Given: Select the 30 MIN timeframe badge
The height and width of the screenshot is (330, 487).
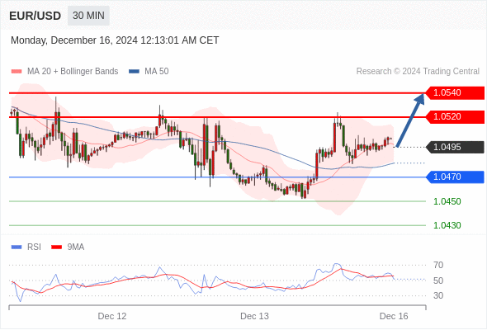Looking at the screenshot, I should pos(88,16).
